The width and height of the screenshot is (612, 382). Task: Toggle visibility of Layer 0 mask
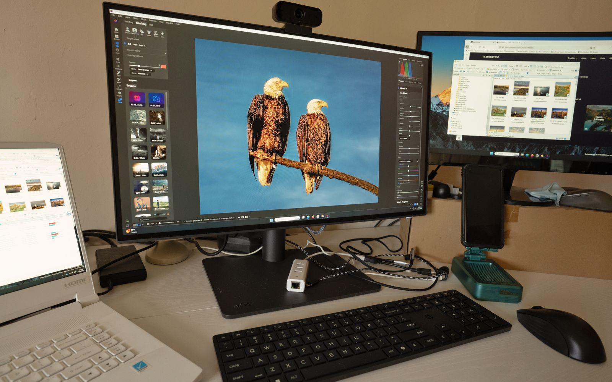125,44
